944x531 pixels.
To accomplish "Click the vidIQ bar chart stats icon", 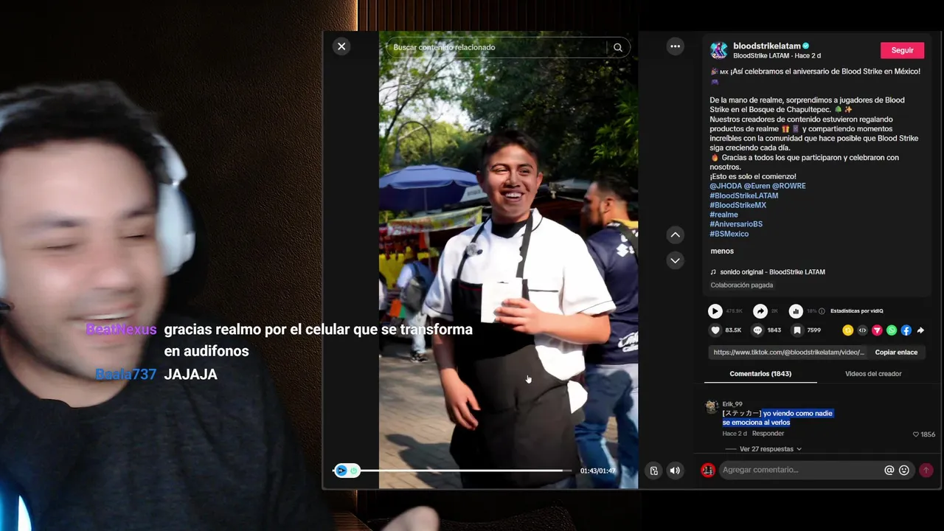I will [796, 311].
